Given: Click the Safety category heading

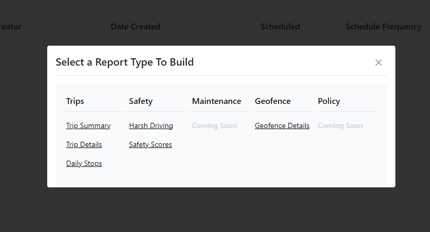Looking at the screenshot, I should click(141, 101).
